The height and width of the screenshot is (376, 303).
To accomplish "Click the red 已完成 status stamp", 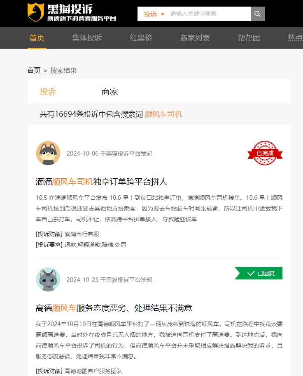I will click(265, 153).
